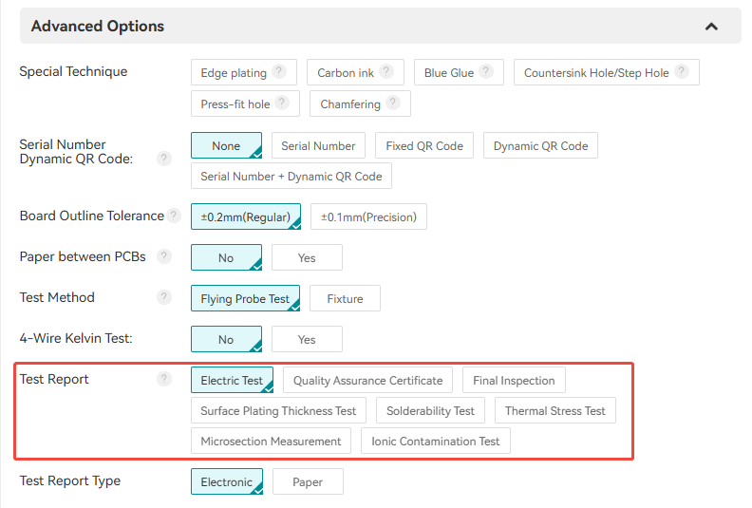Viewport: 752px width, 508px height.
Task: Choose Fixture as test method
Action: [345, 298]
